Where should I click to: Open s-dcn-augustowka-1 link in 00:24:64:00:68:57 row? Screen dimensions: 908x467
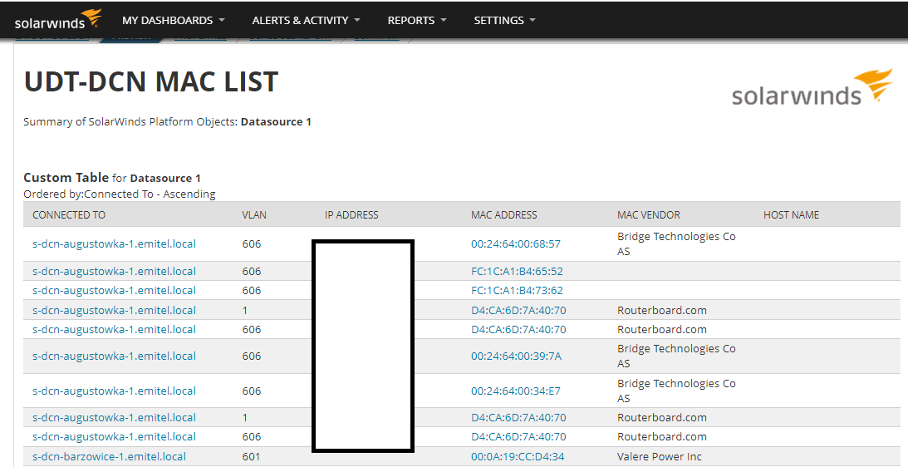click(x=114, y=244)
